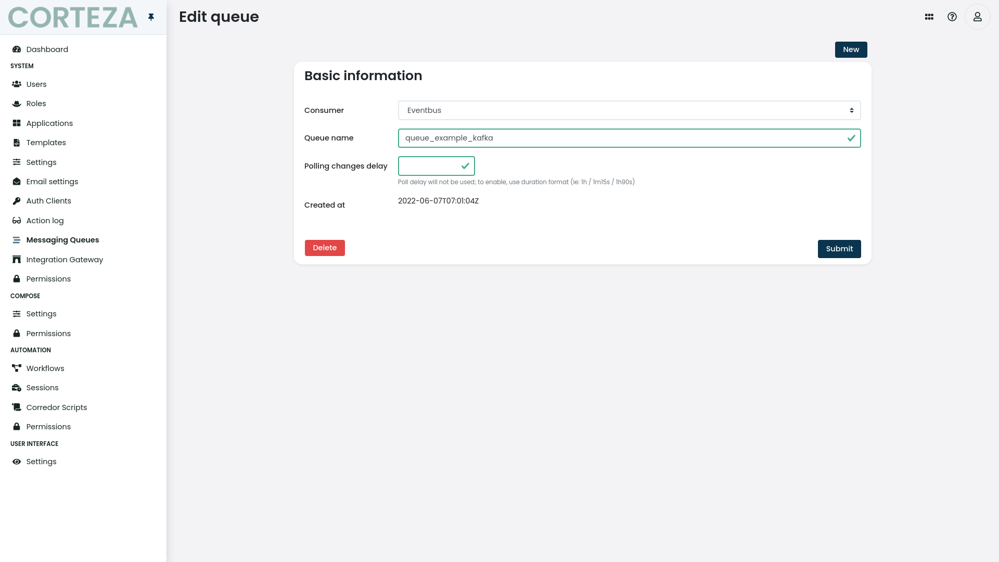This screenshot has width=999, height=562.
Task: Click Submit to save queue changes
Action: tap(839, 248)
